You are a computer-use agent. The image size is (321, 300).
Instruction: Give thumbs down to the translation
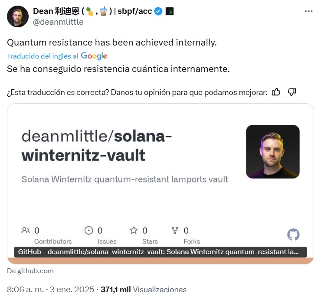[292, 92]
